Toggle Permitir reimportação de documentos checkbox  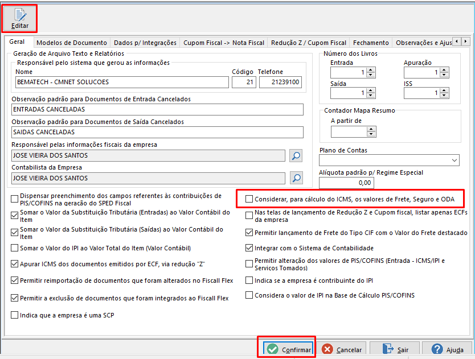click(14, 280)
